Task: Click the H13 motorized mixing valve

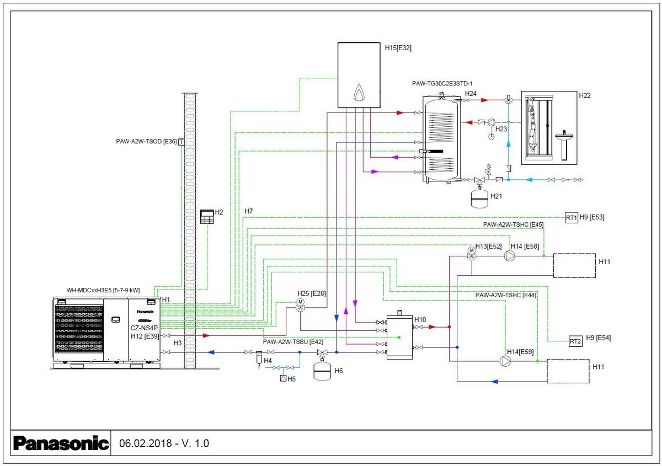Action: pos(472,255)
